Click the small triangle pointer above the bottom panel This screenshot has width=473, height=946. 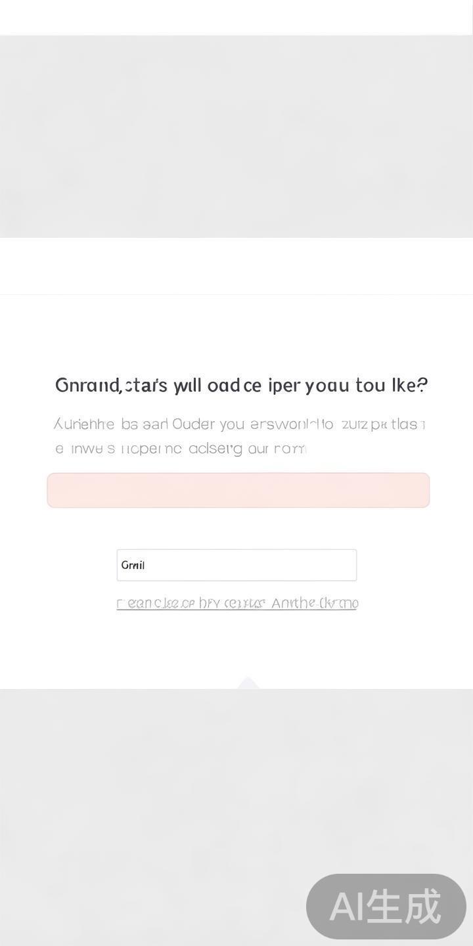tap(248, 683)
